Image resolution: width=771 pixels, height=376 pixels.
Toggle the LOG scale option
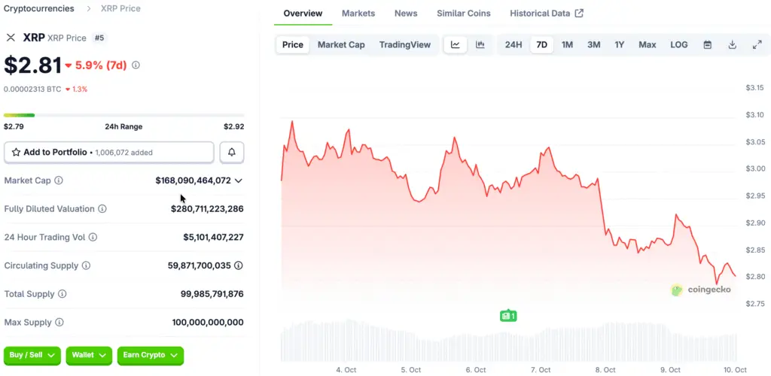tap(679, 45)
